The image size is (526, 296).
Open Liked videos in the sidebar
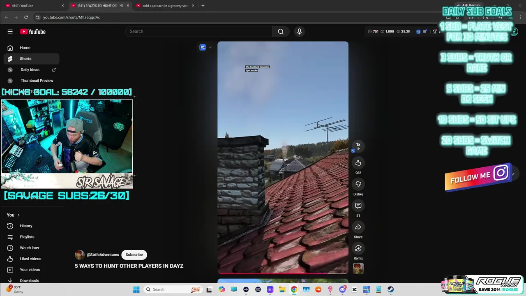click(x=31, y=259)
